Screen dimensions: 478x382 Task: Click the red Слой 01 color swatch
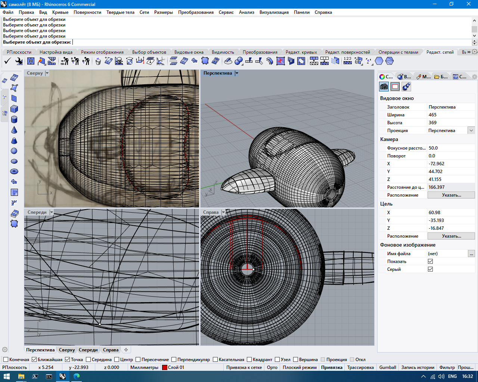[x=164, y=367]
